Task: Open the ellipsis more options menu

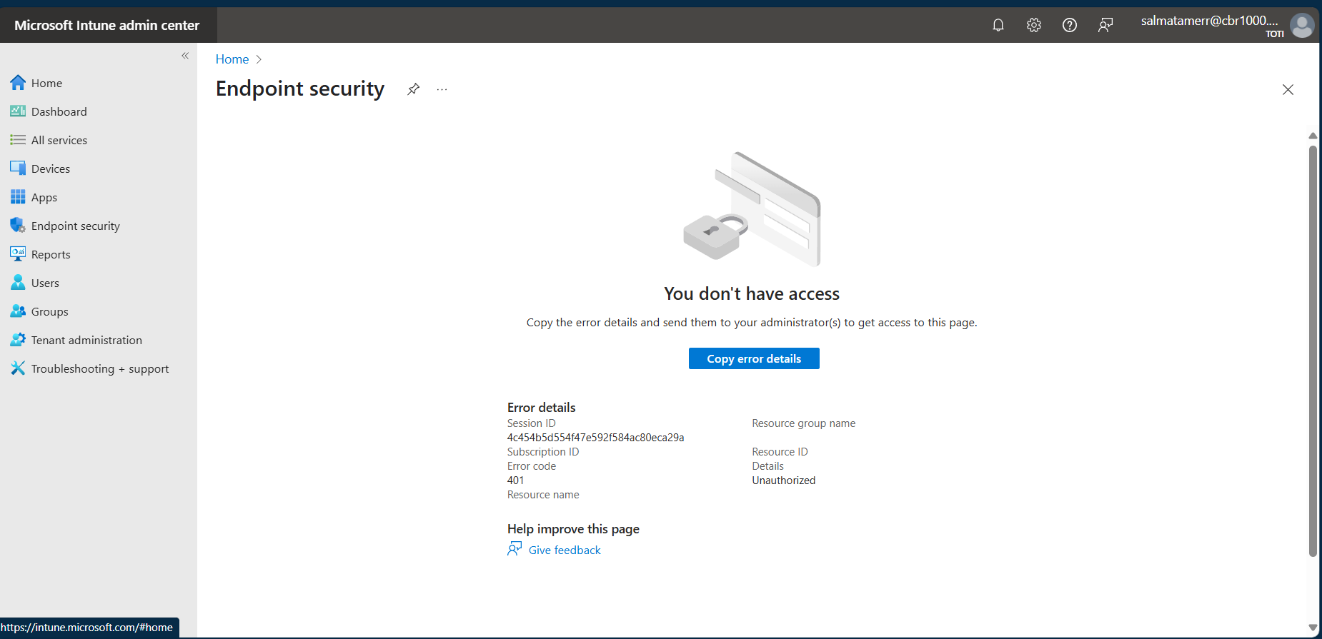Action: (442, 89)
